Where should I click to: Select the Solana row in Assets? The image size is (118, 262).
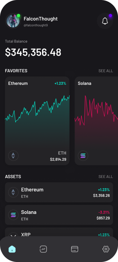point(59,215)
